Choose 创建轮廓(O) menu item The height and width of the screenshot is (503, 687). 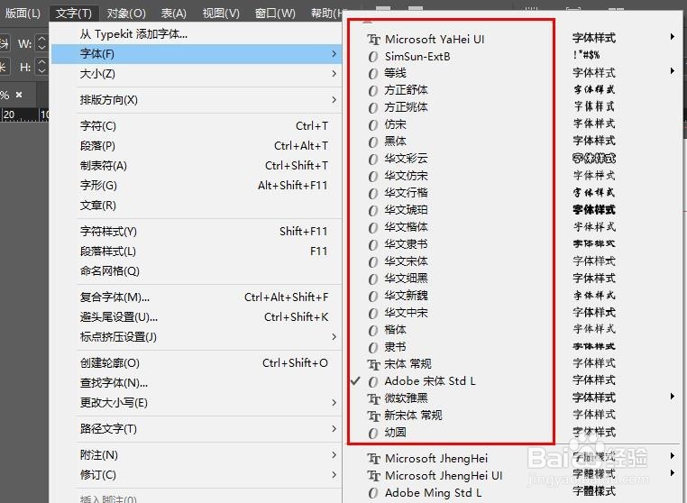pos(196,362)
